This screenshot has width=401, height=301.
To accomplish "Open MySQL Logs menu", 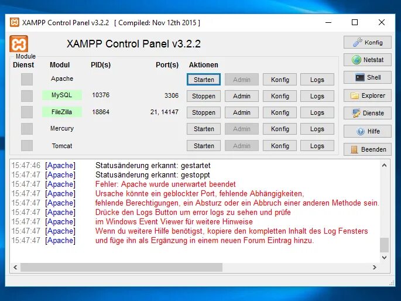I will click(x=317, y=96).
